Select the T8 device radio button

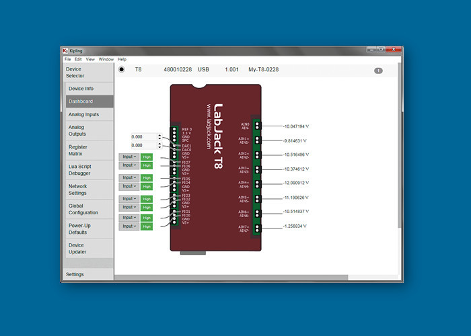pos(121,70)
